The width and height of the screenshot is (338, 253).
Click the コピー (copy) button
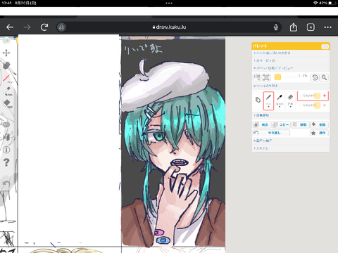[x=281, y=125]
